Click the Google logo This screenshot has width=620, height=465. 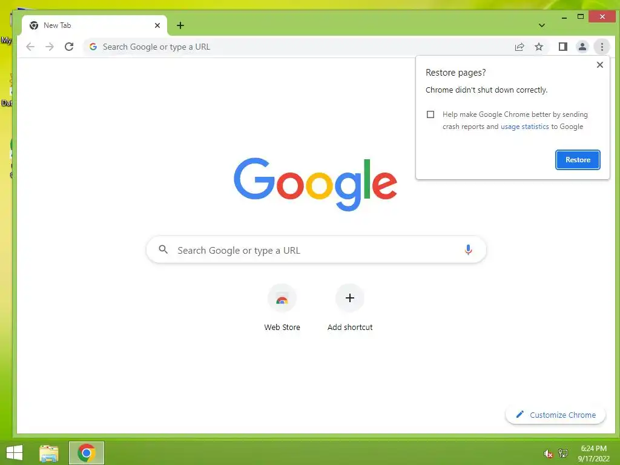click(x=315, y=184)
